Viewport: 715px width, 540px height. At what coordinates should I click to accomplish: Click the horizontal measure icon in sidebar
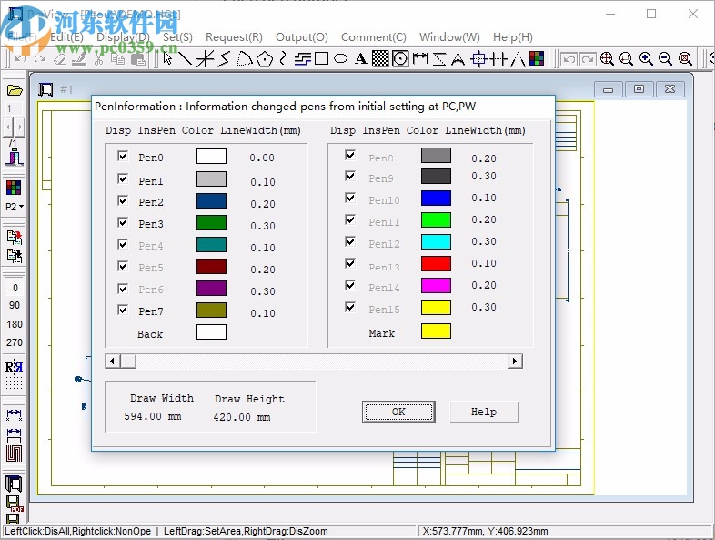[x=14, y=413]
